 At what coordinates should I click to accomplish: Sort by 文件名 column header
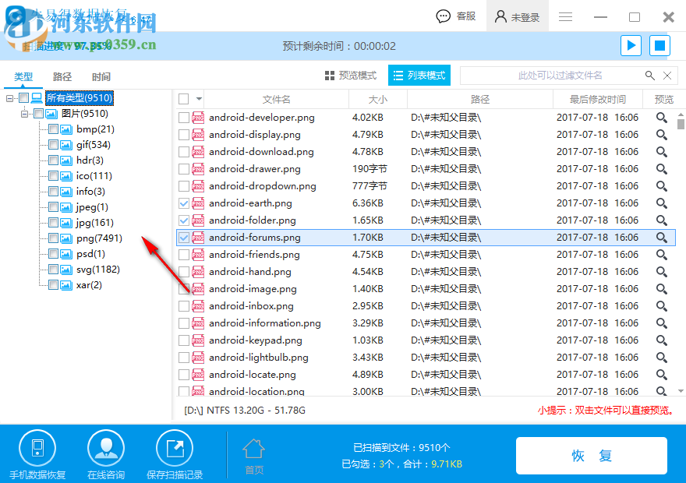(x=276, y=99)
